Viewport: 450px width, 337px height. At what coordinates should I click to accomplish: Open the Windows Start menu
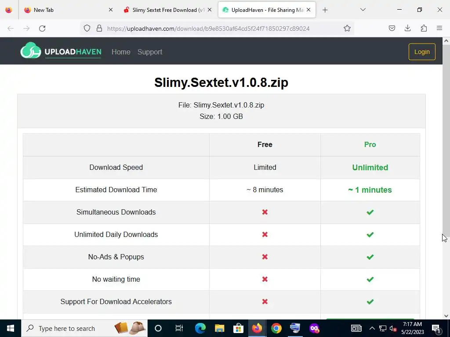(x=11, y=328)
